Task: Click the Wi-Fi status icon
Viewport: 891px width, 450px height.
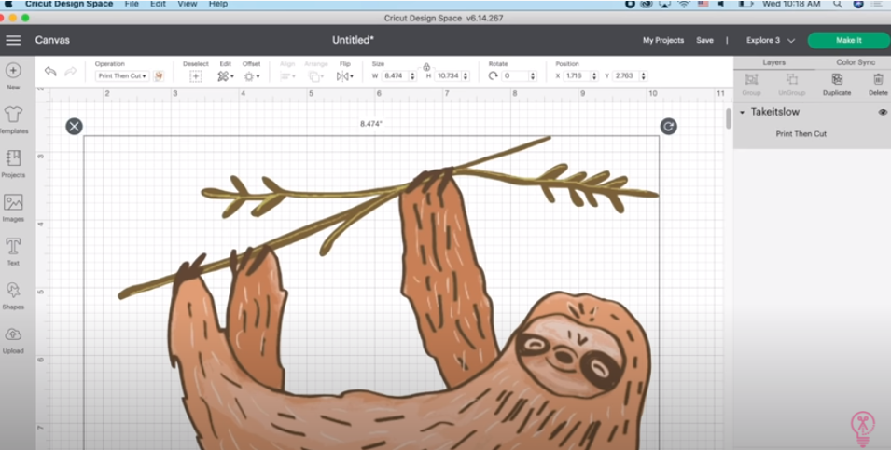Action: (x=684, y=4)
